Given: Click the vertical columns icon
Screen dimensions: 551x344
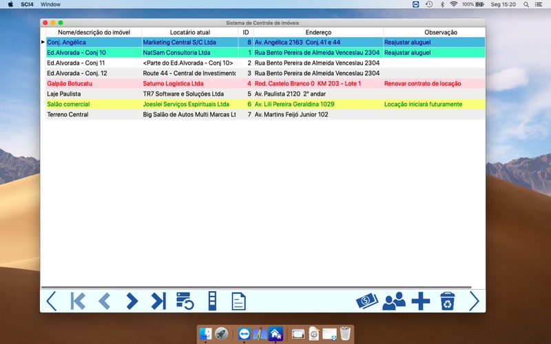Looking at the screenshot, I should 212,301.
